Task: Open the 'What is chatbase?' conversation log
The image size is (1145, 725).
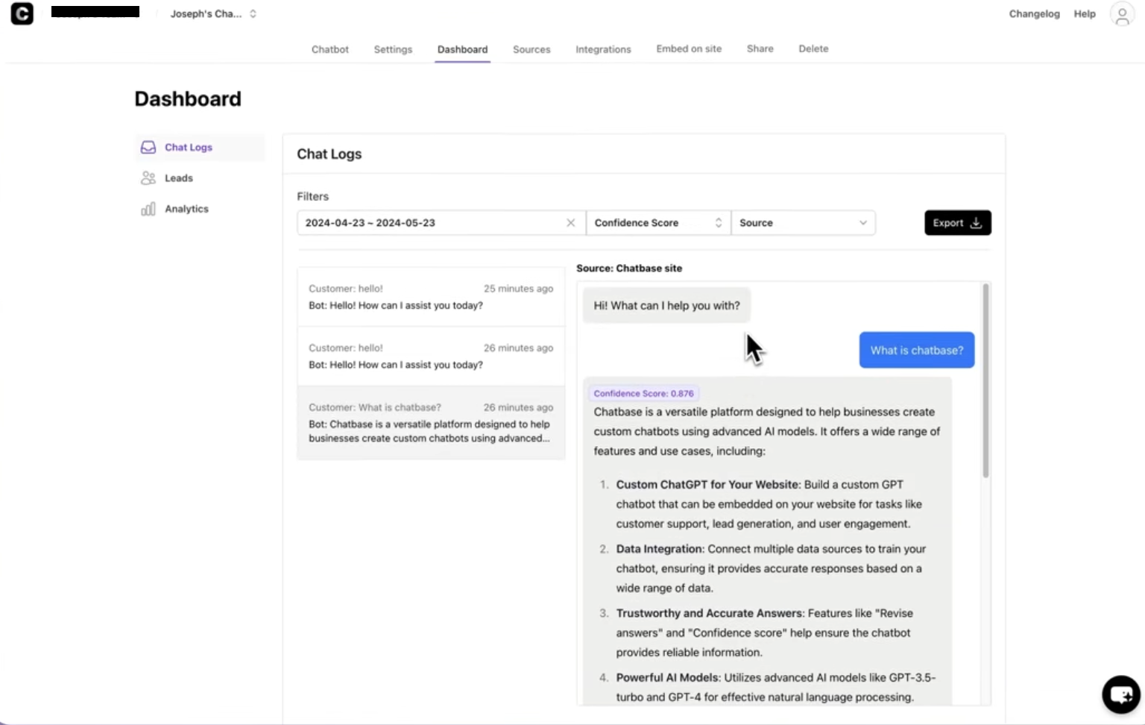Action: click(431, 422)
